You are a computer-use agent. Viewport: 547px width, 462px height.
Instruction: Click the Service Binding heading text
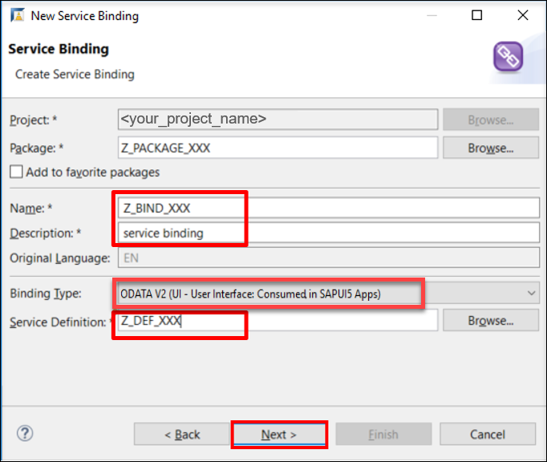[59, 49]
